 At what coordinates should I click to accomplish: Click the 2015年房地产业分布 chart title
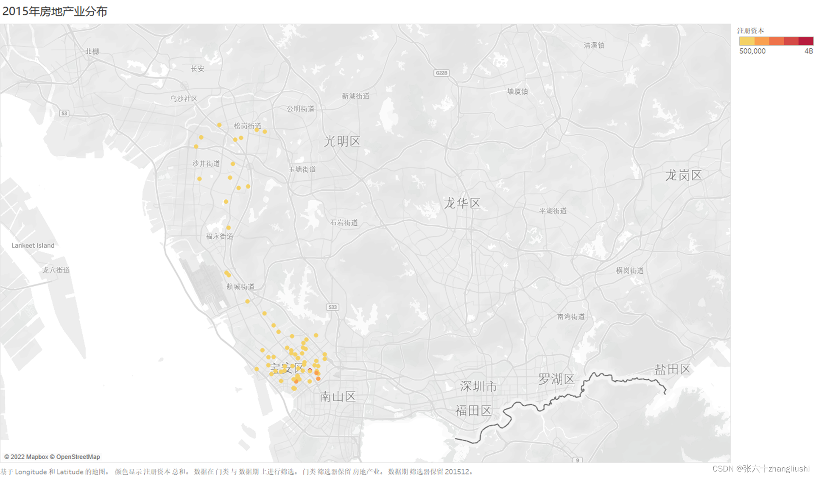55,11
